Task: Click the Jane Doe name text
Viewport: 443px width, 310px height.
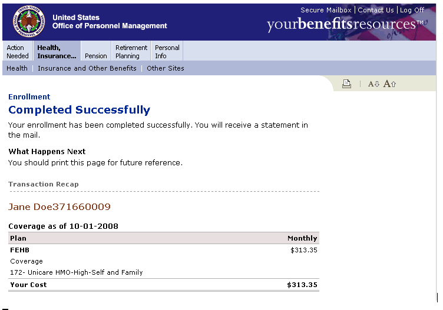Action: pos(59,207)
